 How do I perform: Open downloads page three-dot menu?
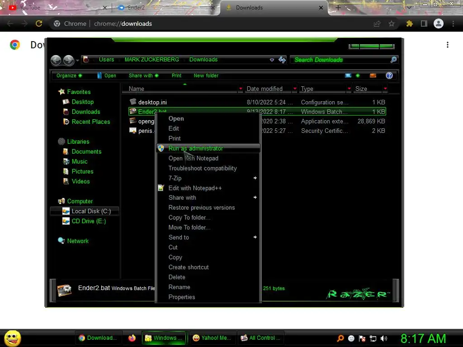447,45
